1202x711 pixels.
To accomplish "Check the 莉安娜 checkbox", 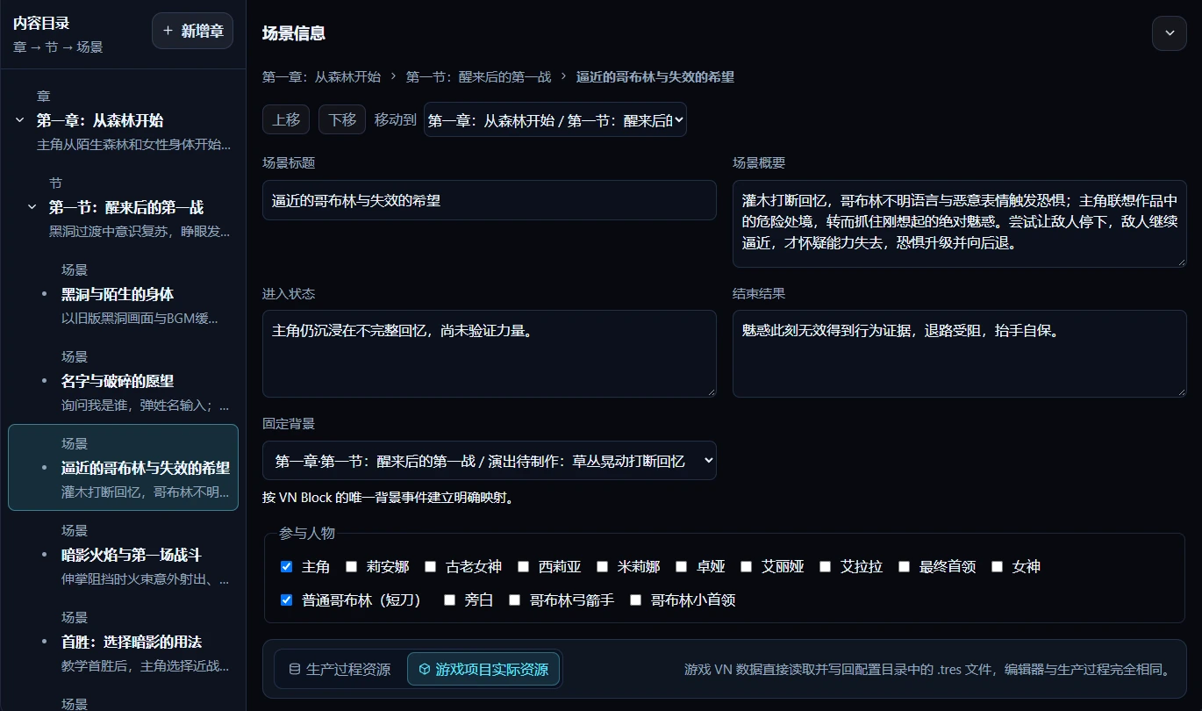I will point(351,567).
